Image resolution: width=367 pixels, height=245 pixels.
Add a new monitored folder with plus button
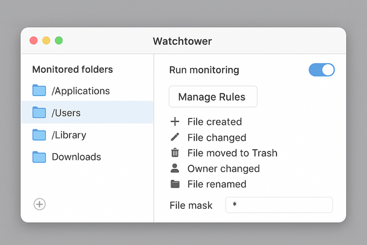(x=40, y=205)
